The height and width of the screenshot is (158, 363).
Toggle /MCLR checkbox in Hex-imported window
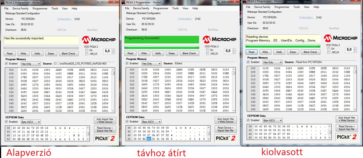[x=87, y=54]
